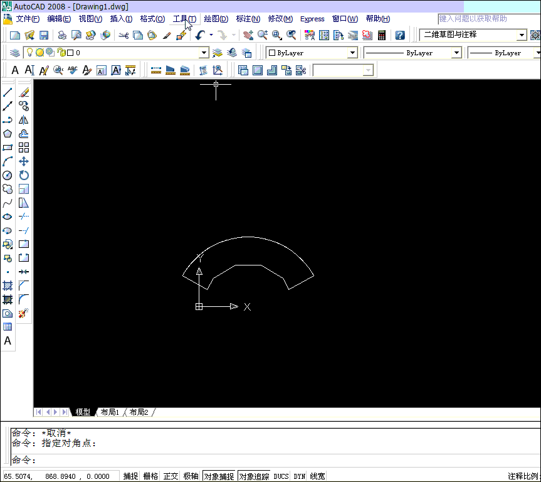Screen dimensions: 541x482
Task: Expand the undo history dropdown arrow
Action: 211,35
